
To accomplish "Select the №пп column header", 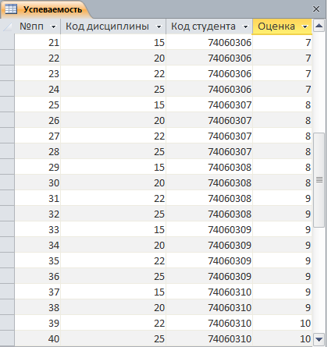I will (x=37, y=27).
